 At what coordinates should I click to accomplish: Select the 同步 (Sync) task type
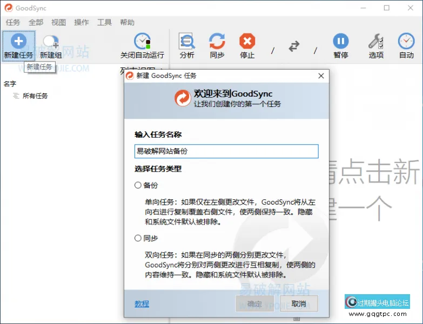tap(138, 238)
